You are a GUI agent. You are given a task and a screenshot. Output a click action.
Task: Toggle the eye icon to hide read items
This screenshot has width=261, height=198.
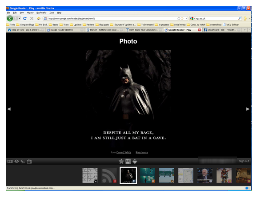16,161
